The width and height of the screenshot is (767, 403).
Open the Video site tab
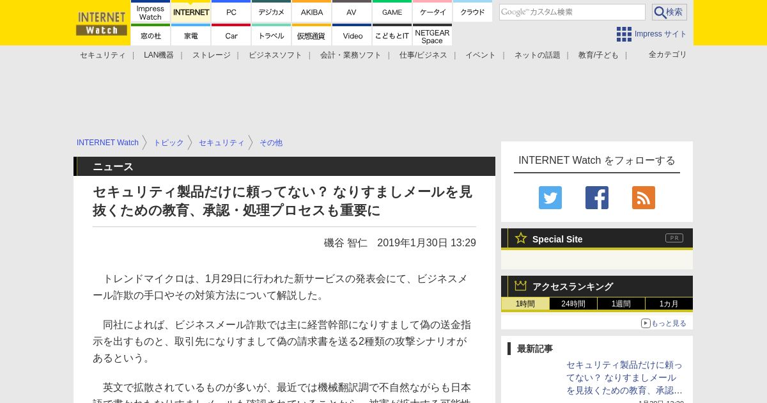pos(352,35)
